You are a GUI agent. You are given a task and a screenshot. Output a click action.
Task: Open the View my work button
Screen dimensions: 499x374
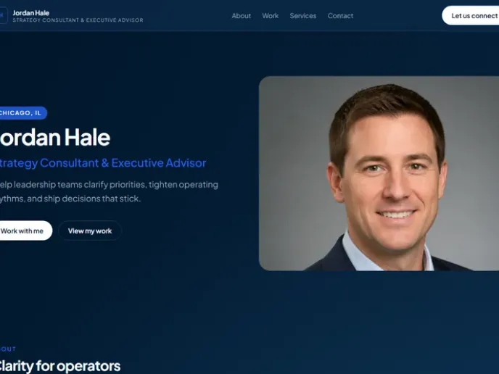pyautogui.click(x=90, y=230)
